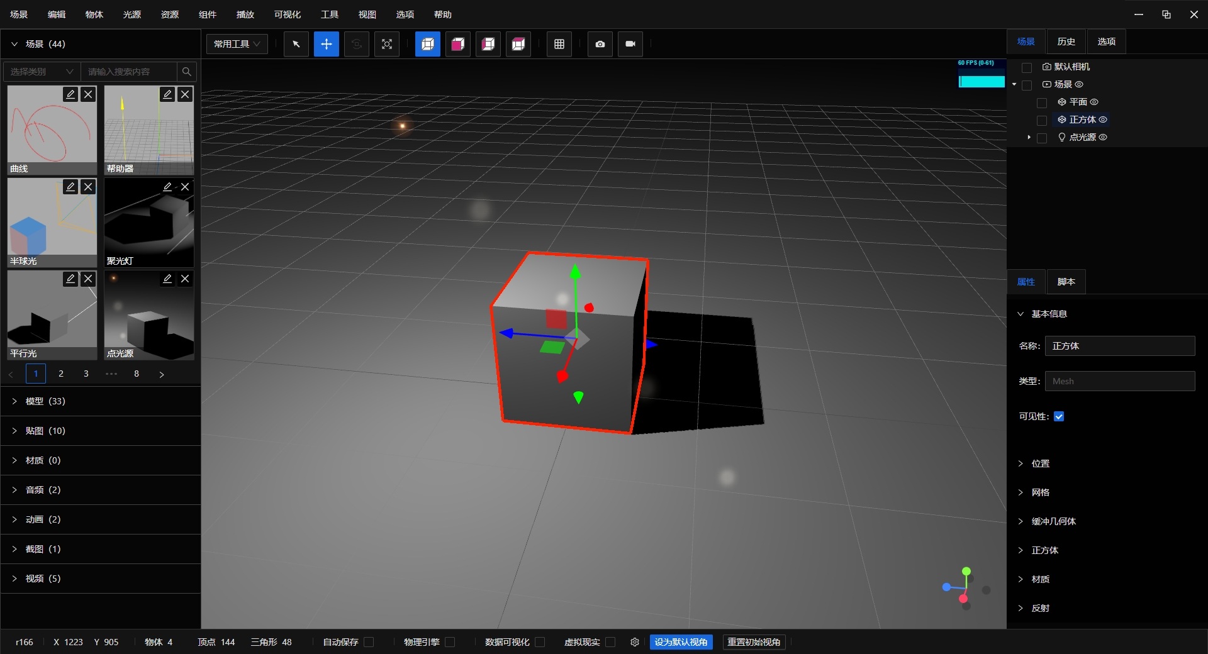Click the video recording icon in toolbar
The image size is (1208, 654).
(630, 44)
